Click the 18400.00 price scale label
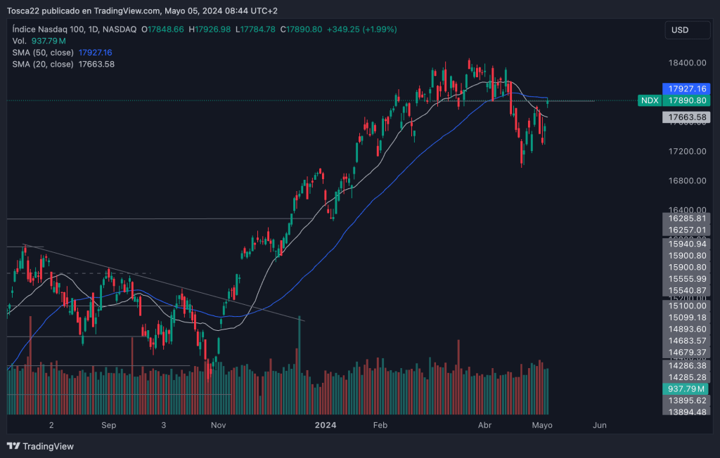720x458 pixels. (686, 63)
